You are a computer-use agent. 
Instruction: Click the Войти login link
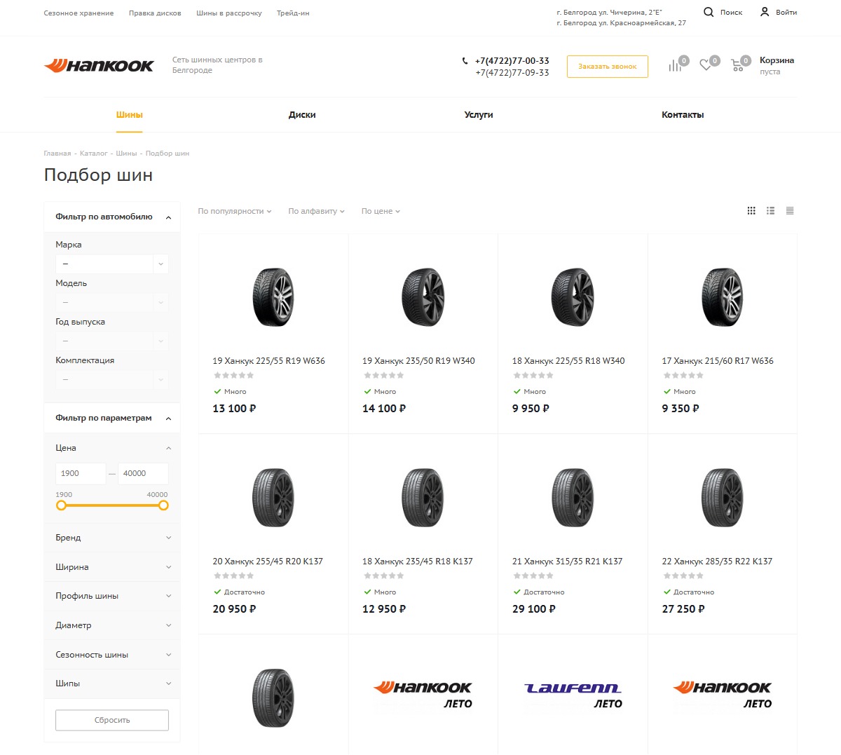(x=786, y=13)
